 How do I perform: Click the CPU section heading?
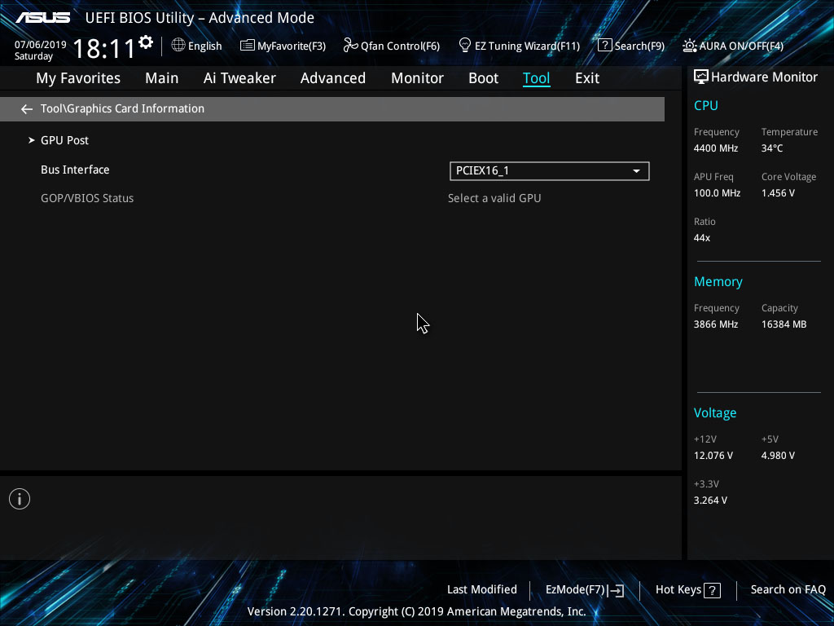706,105
